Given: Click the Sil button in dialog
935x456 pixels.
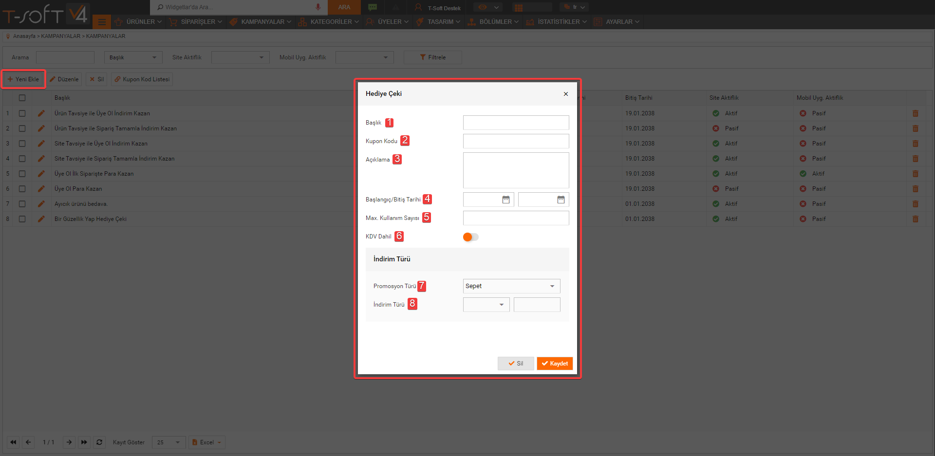Looking at the screenshot, I should point(516,364).
